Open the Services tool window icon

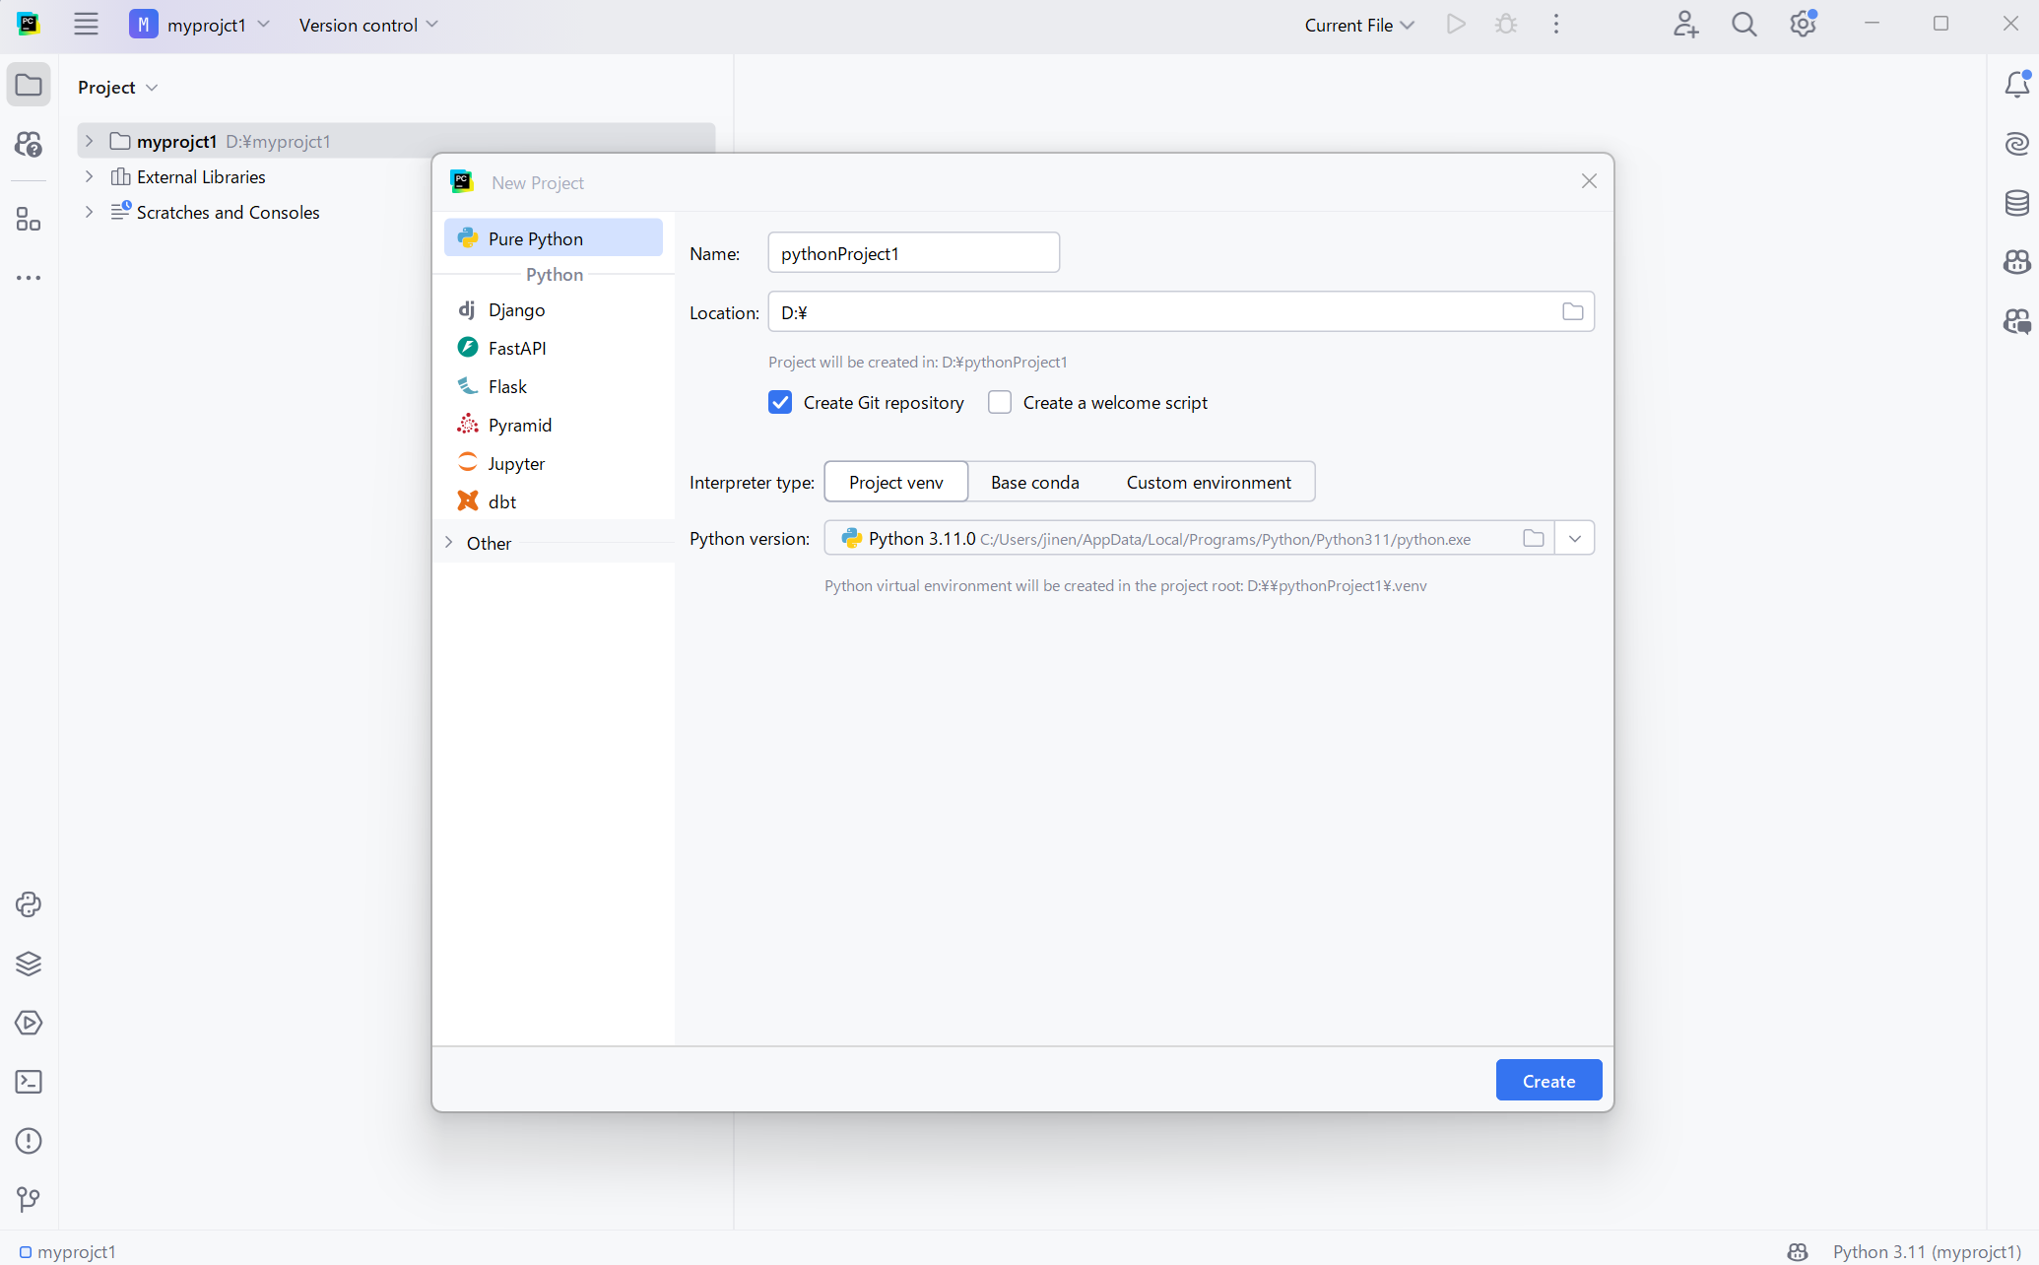29,1023
